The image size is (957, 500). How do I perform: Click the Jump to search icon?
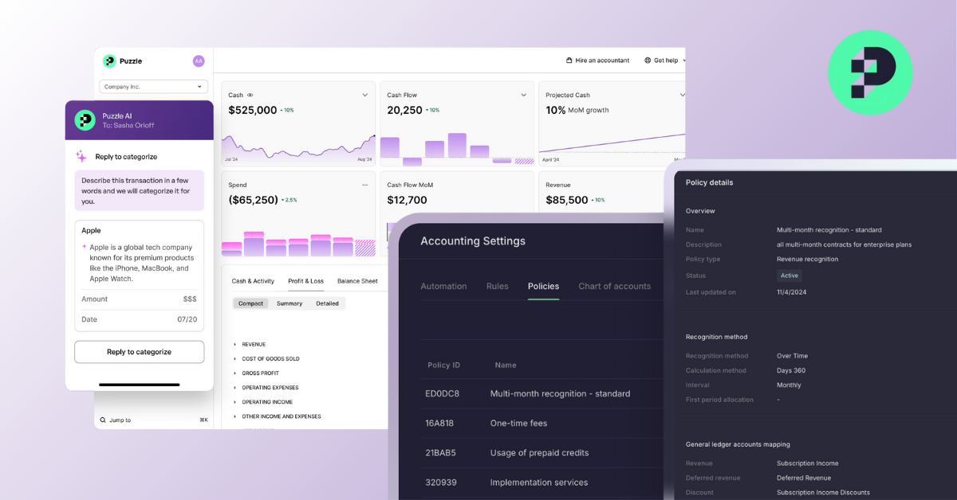coord(103,420)
